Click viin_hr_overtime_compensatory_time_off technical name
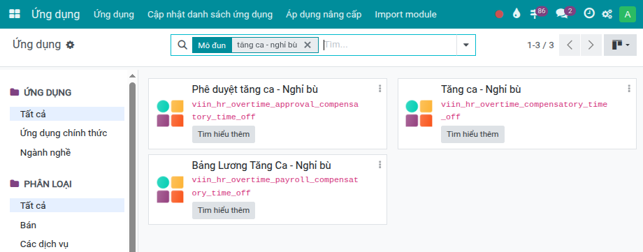Image resolution: width=643 pixels, height=252 pixels. pos(524,110)
